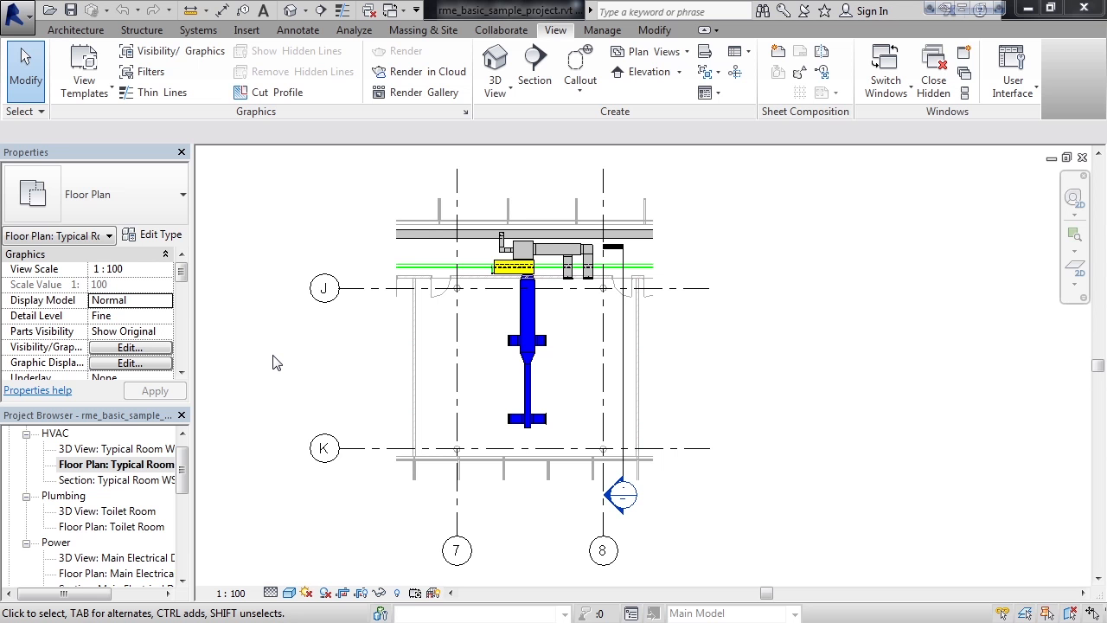Click the binoculars search icon

tap(763, 10)
